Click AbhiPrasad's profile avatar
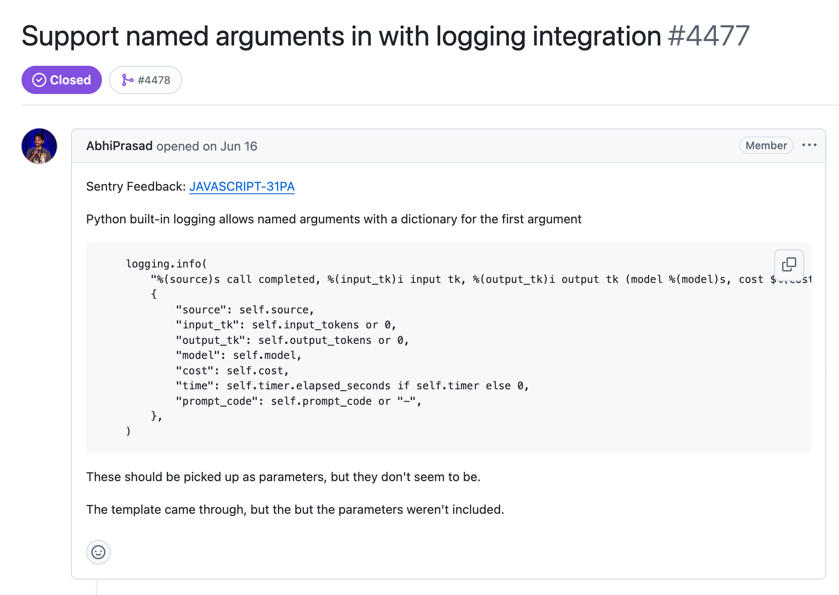 [39, 146]
